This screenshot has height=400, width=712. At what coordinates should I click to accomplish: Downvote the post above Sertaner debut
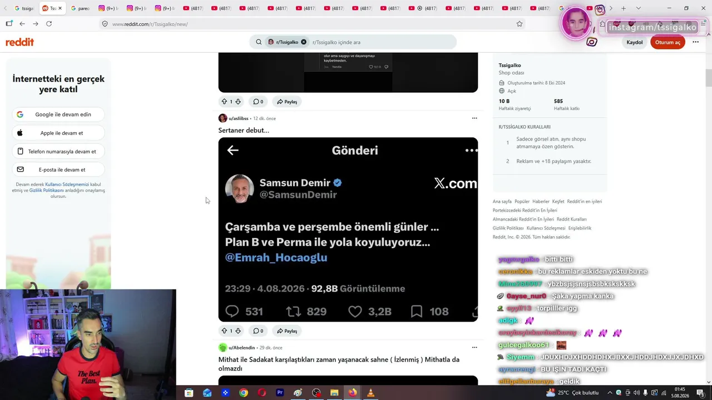pyautogui.click(x=238, y=102)
